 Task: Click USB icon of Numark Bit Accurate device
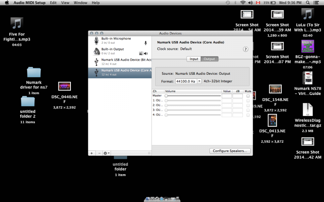pos(96,62)
